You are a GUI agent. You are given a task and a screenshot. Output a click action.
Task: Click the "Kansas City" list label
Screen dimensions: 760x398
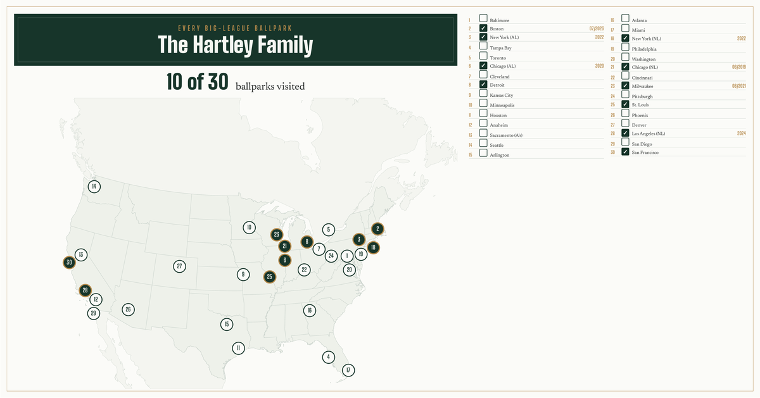click(502, 95)
